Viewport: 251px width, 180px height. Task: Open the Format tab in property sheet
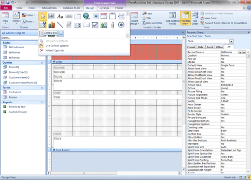(x=191, y=47)
